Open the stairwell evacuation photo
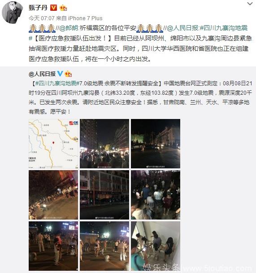Screen dimensions: 256x273 pyautogui.click(x=156, y=246)
